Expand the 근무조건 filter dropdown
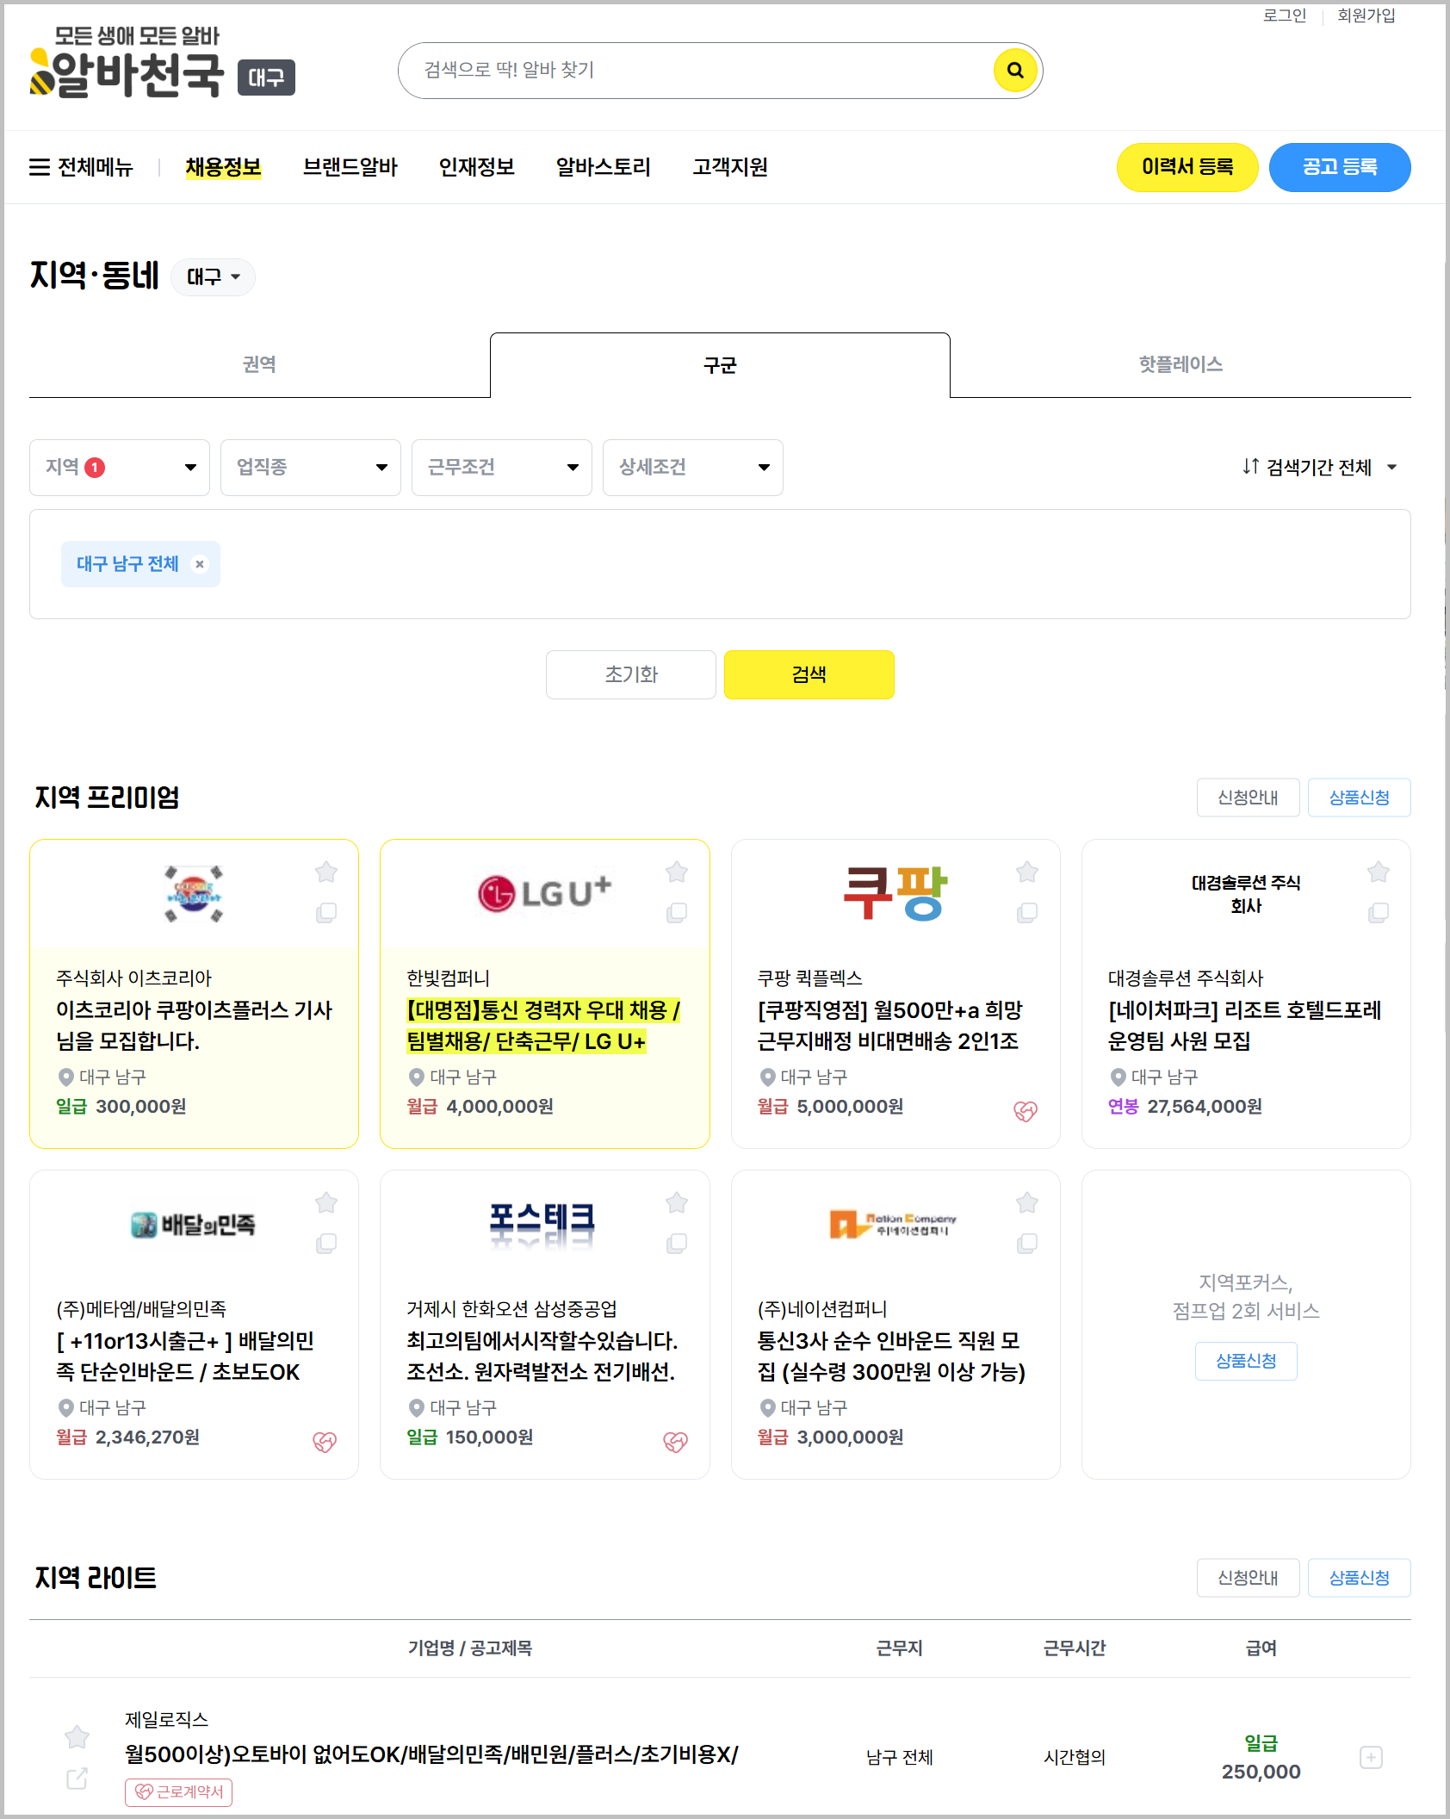Image resolution: width=1450 pixels, height=1819 pixels. 502,468
